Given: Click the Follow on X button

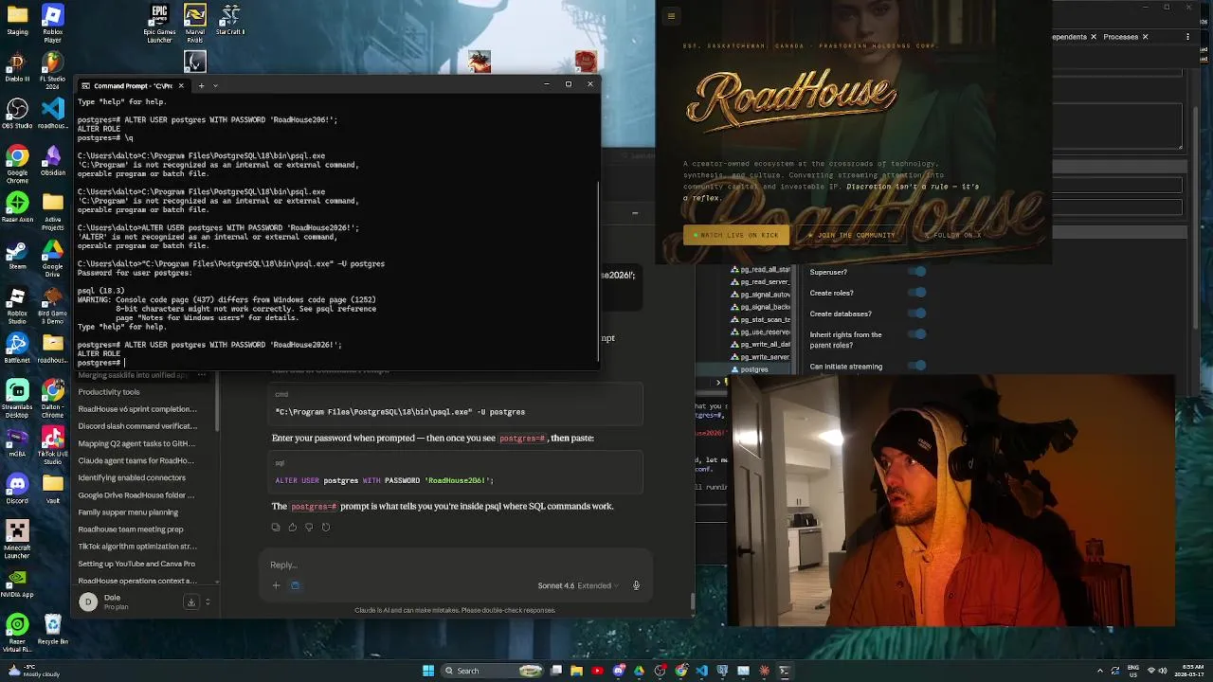Looking at the screenshot, I should (952, 235).
